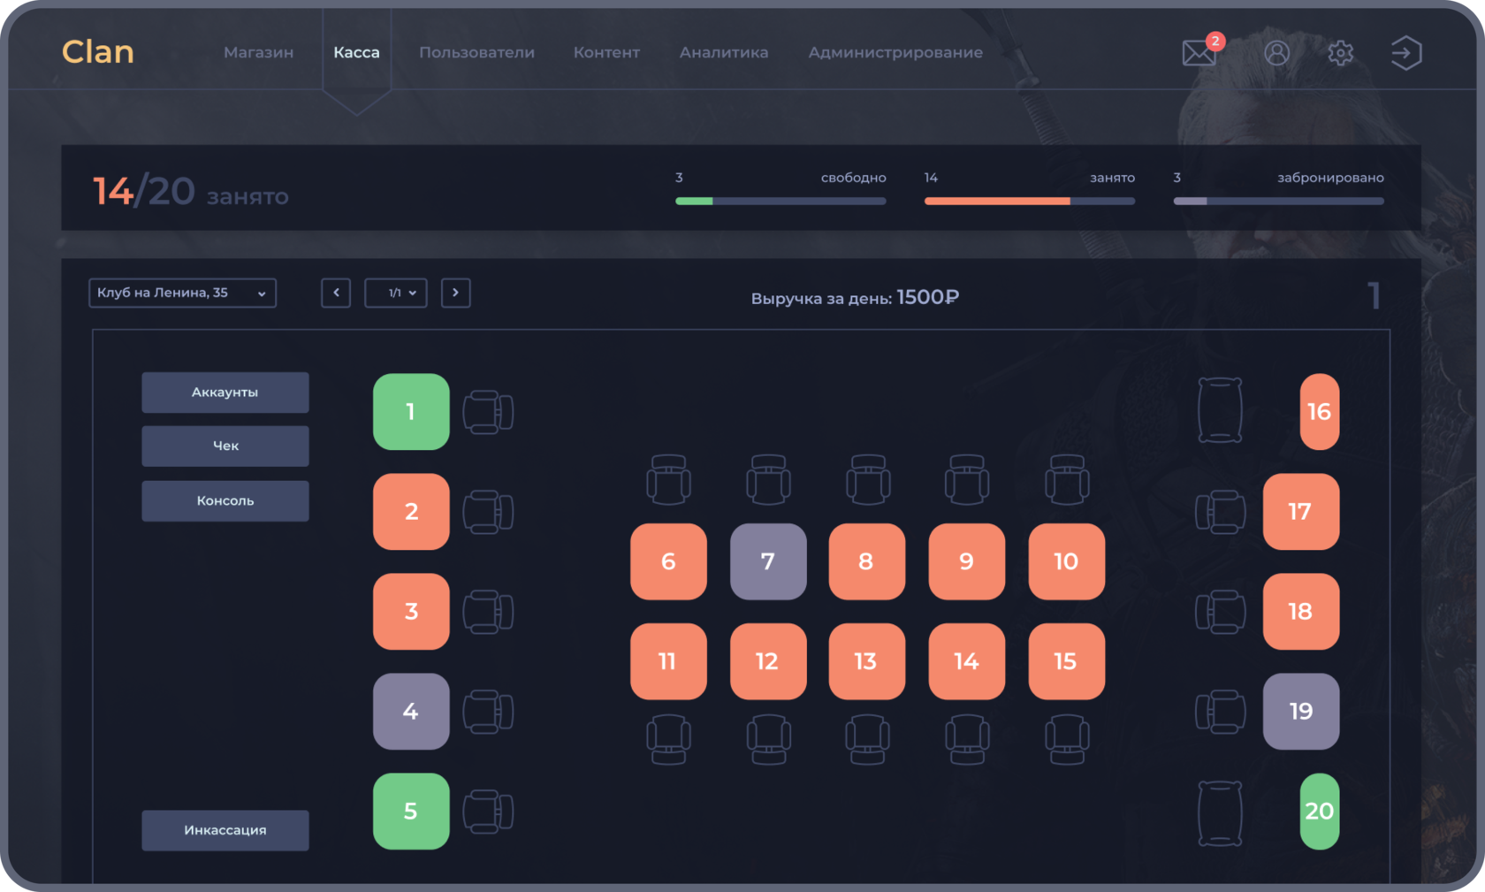1485x892 pixels.
Task: Click the green свободно progress bar
Action: (x=781, y=202)
